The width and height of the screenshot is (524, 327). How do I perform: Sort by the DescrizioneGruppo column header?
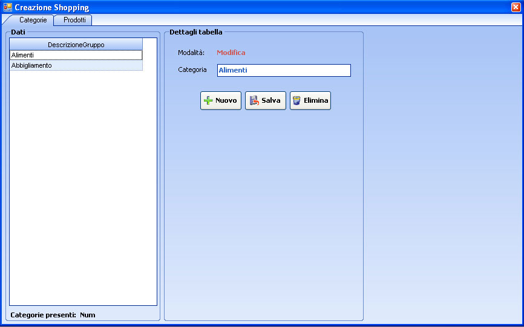76,45
